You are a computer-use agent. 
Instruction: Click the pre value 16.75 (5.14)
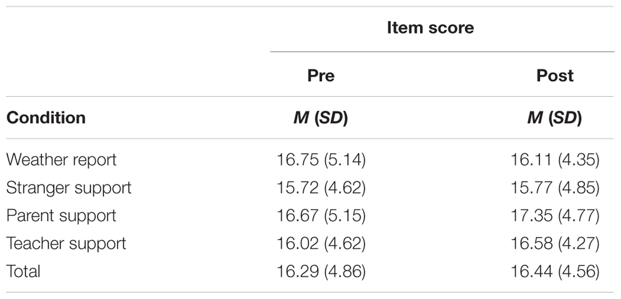click(320, 161)
